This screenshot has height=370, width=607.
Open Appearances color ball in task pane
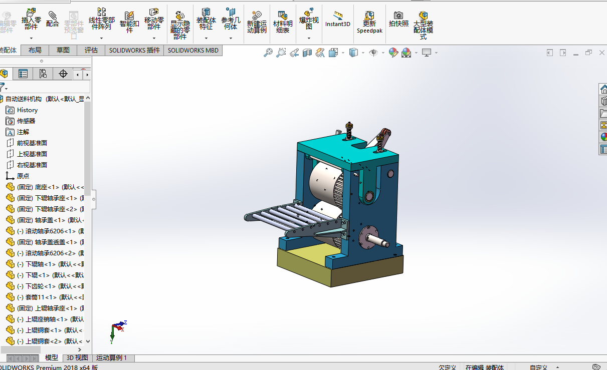click(x=603, y=137)
